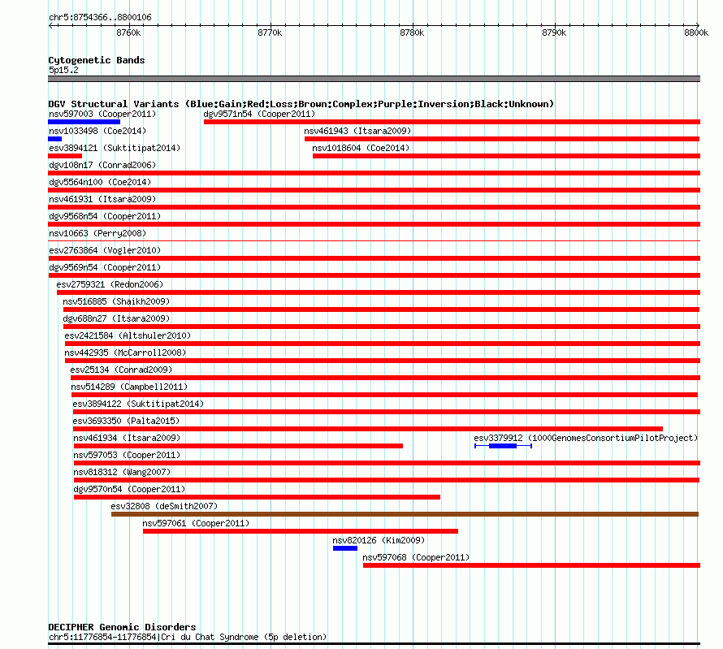Select the dgv9568n54 (Cooper2011) label
The height and width of the screenshot is (649, 723).
pyautogui.click(x=105, y=216)
